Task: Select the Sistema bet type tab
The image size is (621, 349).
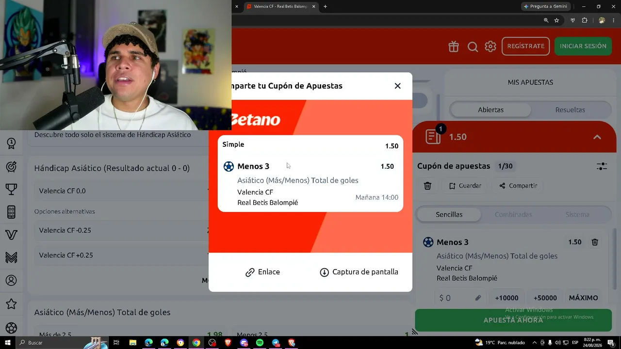Action: [577, 214]
